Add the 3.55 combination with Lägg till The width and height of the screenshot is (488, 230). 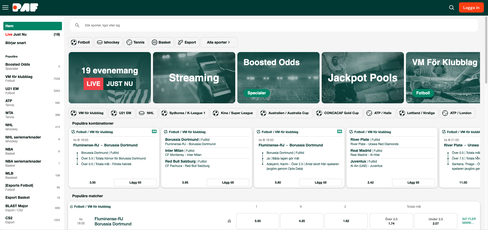pyautogui.click(x=135, y=183)
